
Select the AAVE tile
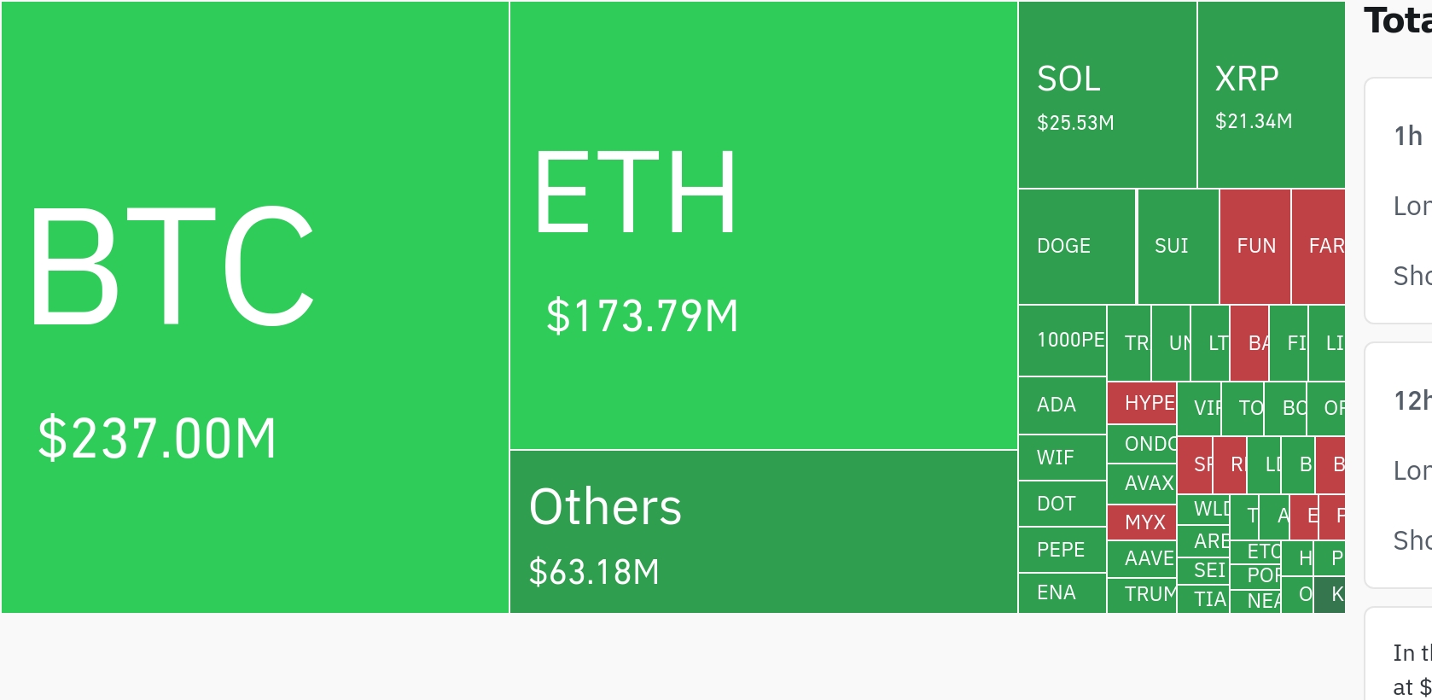point(1142,559)
